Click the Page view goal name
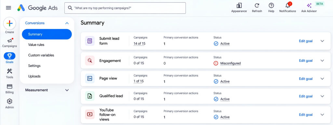This screenshot has width=333, height=125. [x=108, y=78]
